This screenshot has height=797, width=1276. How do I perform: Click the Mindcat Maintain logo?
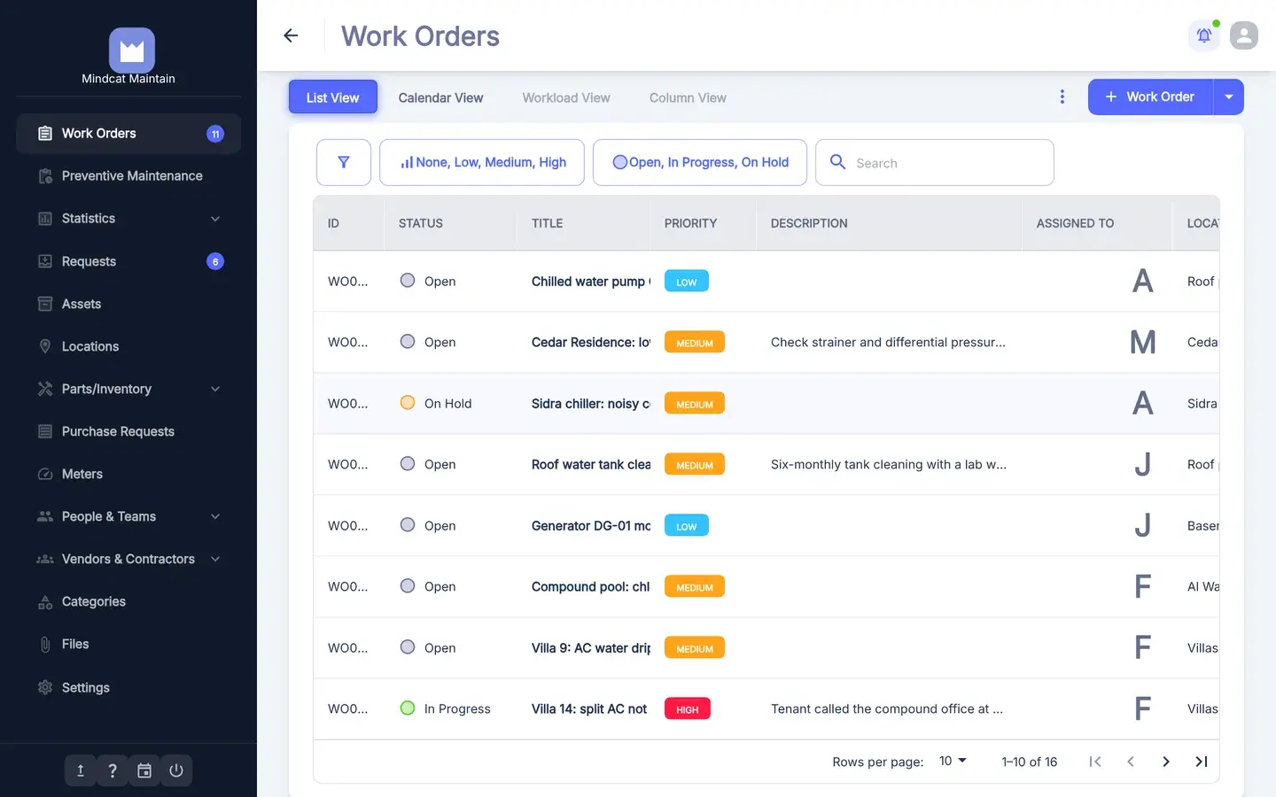pos(132,50)
